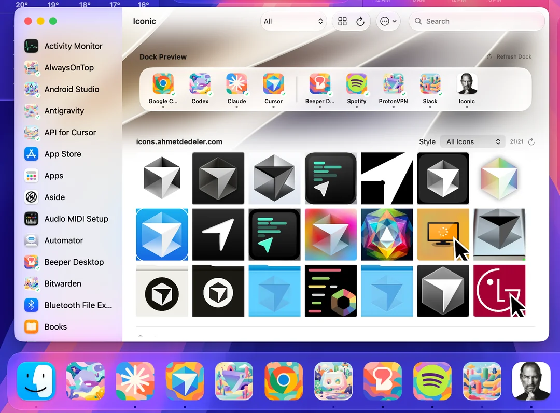This screenshot has height=413, width=560.
Task: Open Finder from the macOS Dock
Action: (x=36, y=381)
